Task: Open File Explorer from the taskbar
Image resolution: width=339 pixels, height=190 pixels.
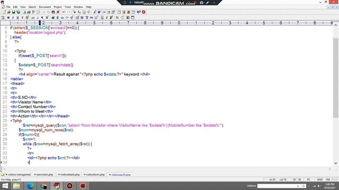Action: (x=16, y=186)
